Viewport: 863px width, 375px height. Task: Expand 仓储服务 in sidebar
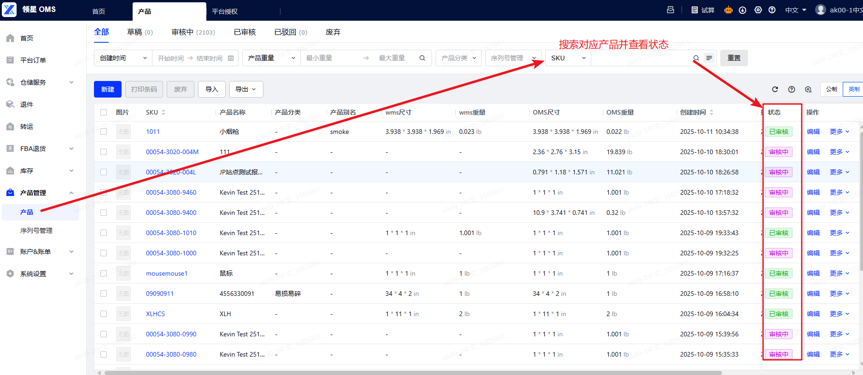pyautogui.click(x=71, y=82)
